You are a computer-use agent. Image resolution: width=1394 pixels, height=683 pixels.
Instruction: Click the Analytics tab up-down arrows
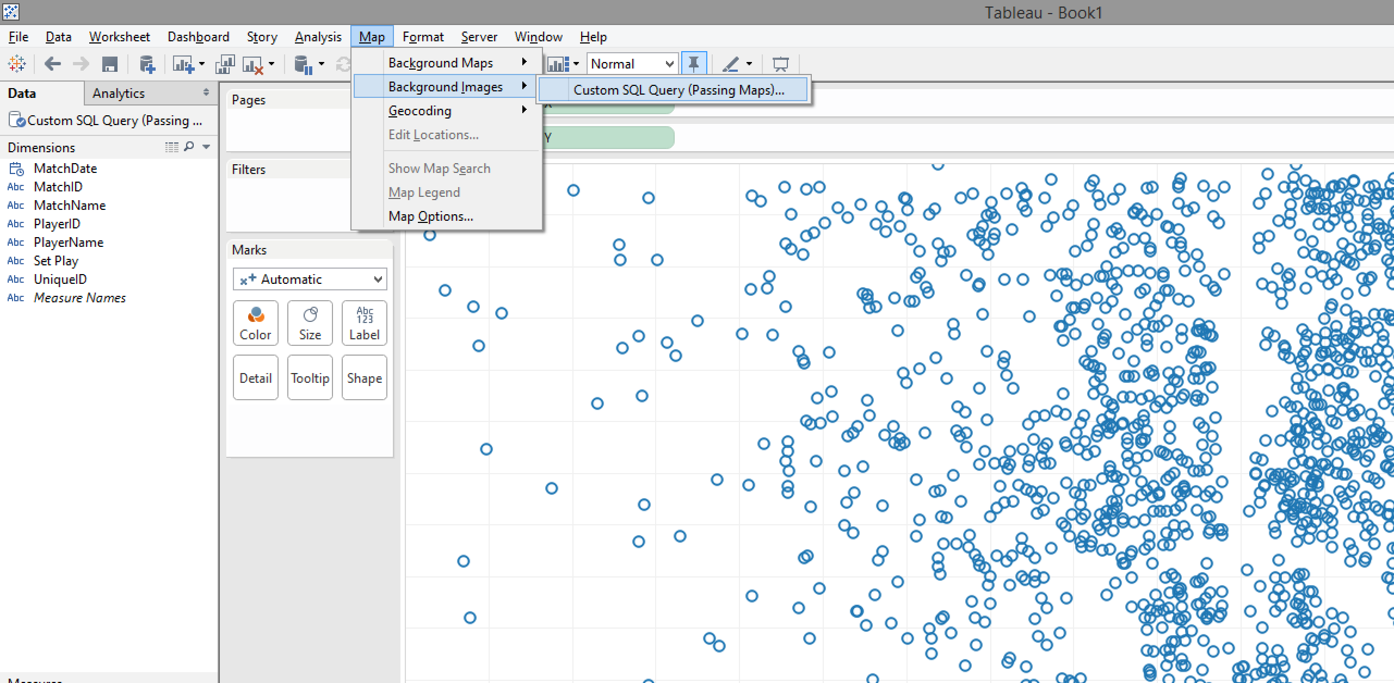pos(206,92)
